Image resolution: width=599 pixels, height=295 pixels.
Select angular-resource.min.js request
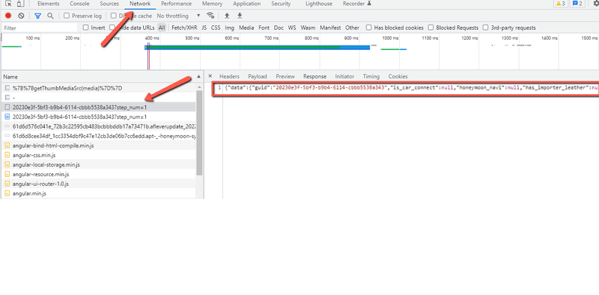99,174
